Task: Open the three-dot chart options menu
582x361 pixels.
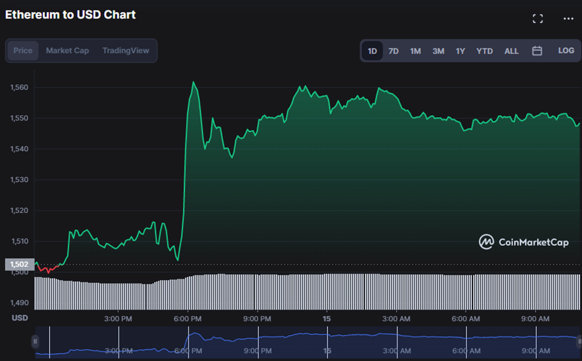Action: [568, 18]
